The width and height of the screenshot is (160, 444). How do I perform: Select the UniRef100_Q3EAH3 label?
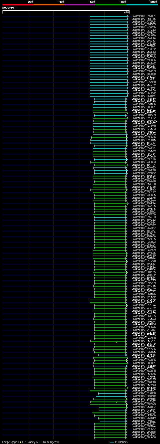click(x=143, y=162)
